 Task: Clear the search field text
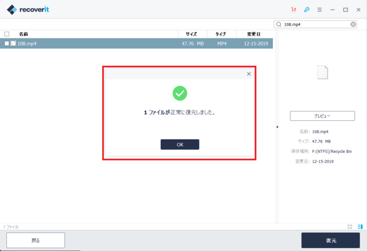click(x=353, y=24)
